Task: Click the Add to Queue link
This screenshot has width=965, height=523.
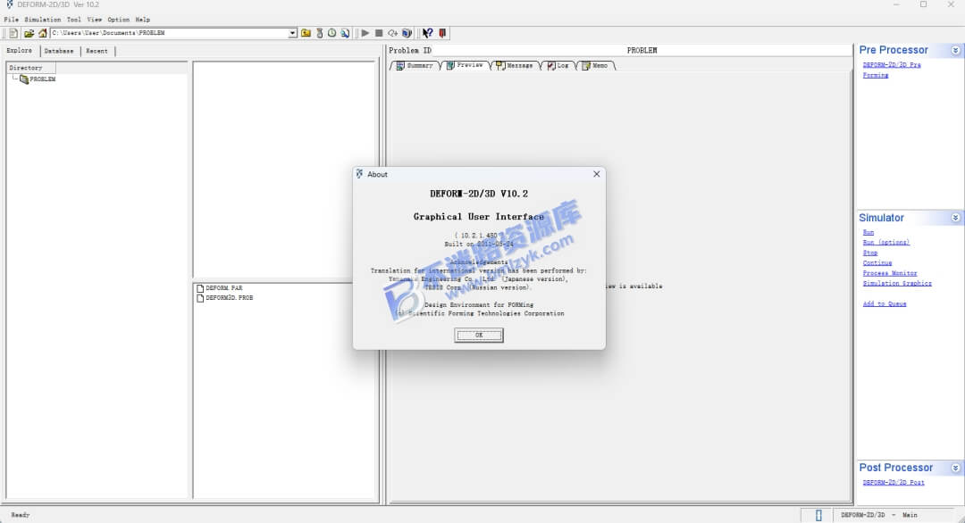Action: click(x=885, y=303)
